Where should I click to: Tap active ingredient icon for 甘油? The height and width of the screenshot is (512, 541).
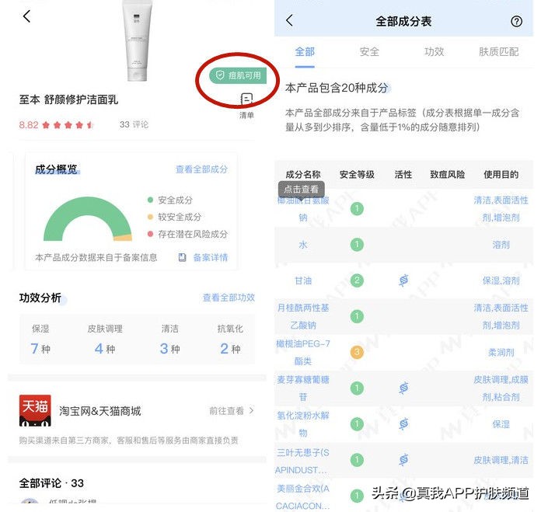pos(403,280)
